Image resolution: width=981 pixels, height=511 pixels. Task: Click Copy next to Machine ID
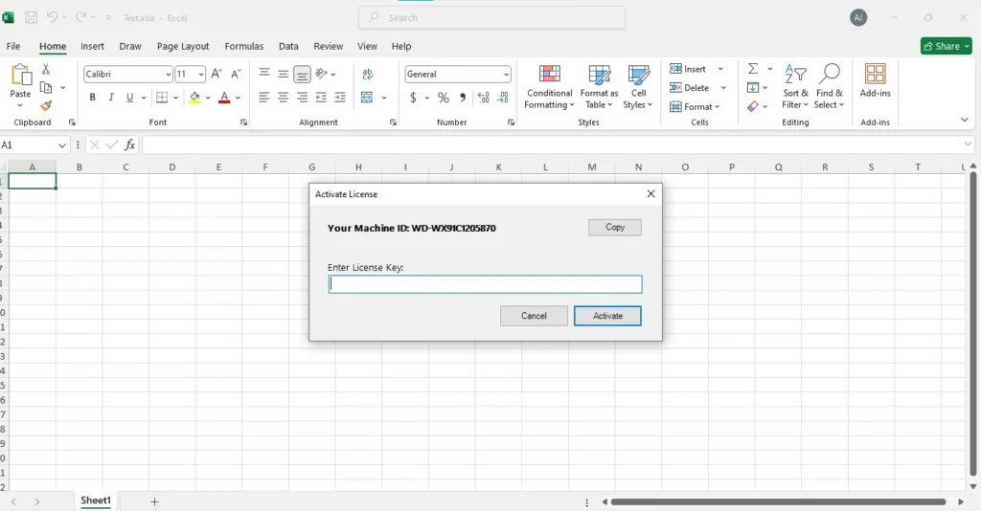pyautogui.click(x=614, y=228)
